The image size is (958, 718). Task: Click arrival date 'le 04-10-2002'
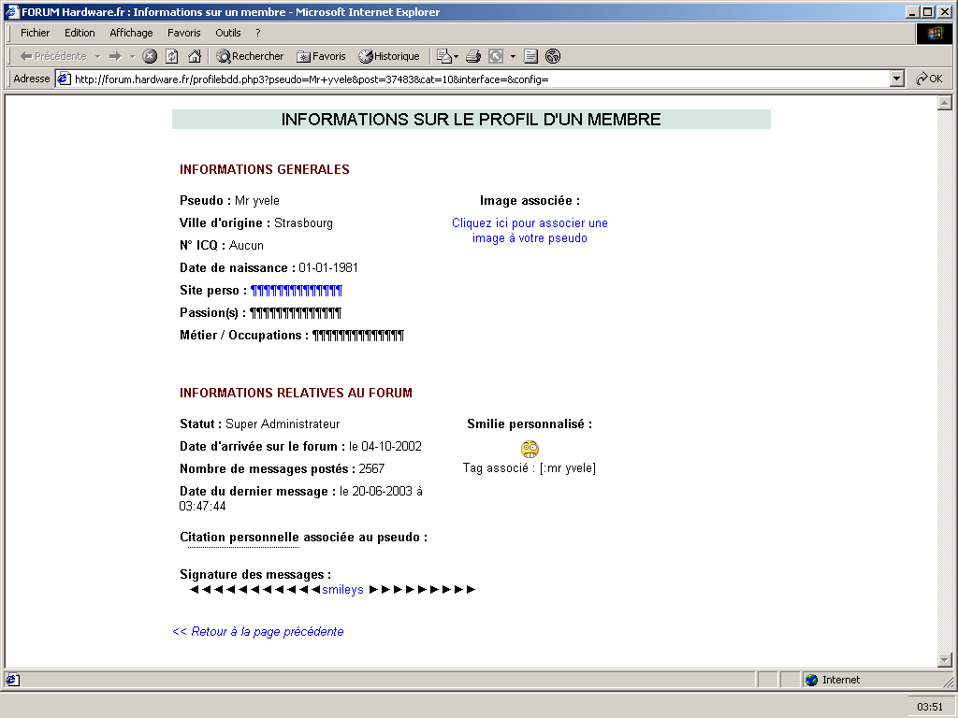click(x=385, y=447)
